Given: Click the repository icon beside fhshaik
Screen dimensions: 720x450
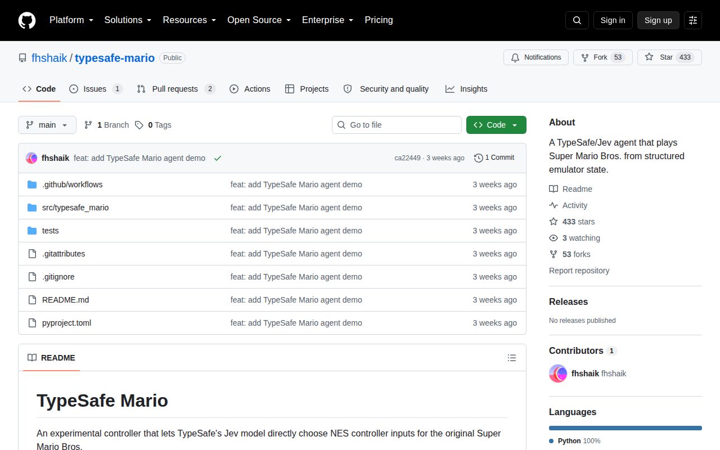Looking at the screenshot, I should click(22, 58).
